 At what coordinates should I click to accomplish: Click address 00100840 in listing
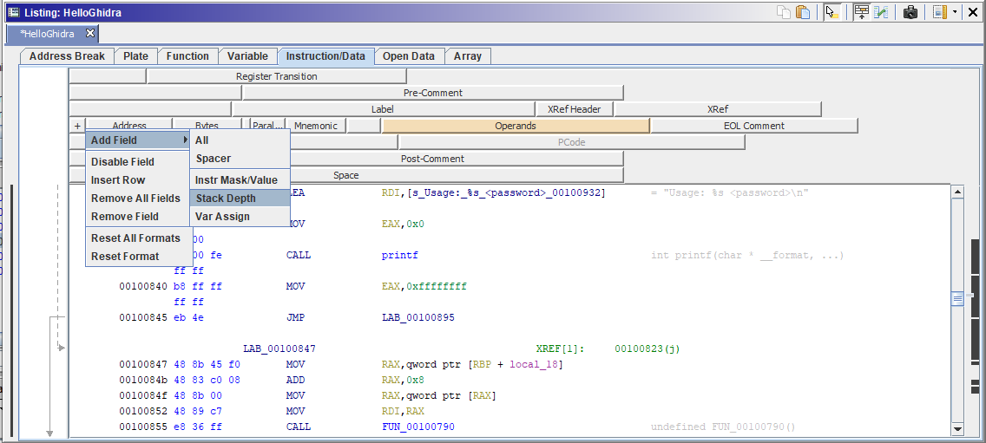click(x=143, y=286)
